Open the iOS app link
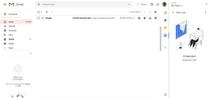The width and height of the screenshot is (210, 98). [19, 86]
